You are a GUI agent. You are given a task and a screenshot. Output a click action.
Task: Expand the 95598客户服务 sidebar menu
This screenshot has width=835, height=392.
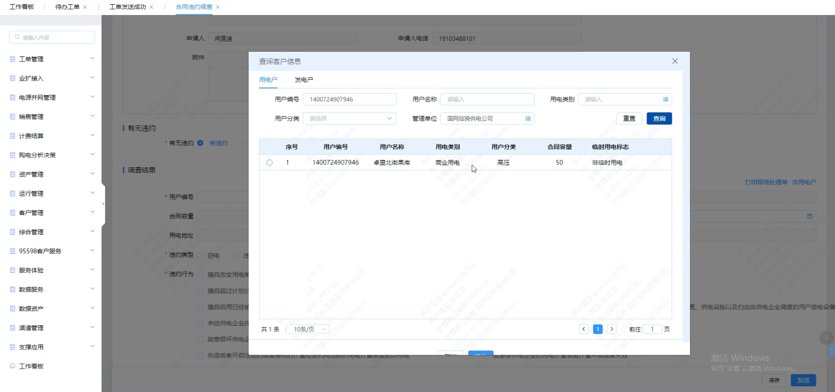pos(52,251)
